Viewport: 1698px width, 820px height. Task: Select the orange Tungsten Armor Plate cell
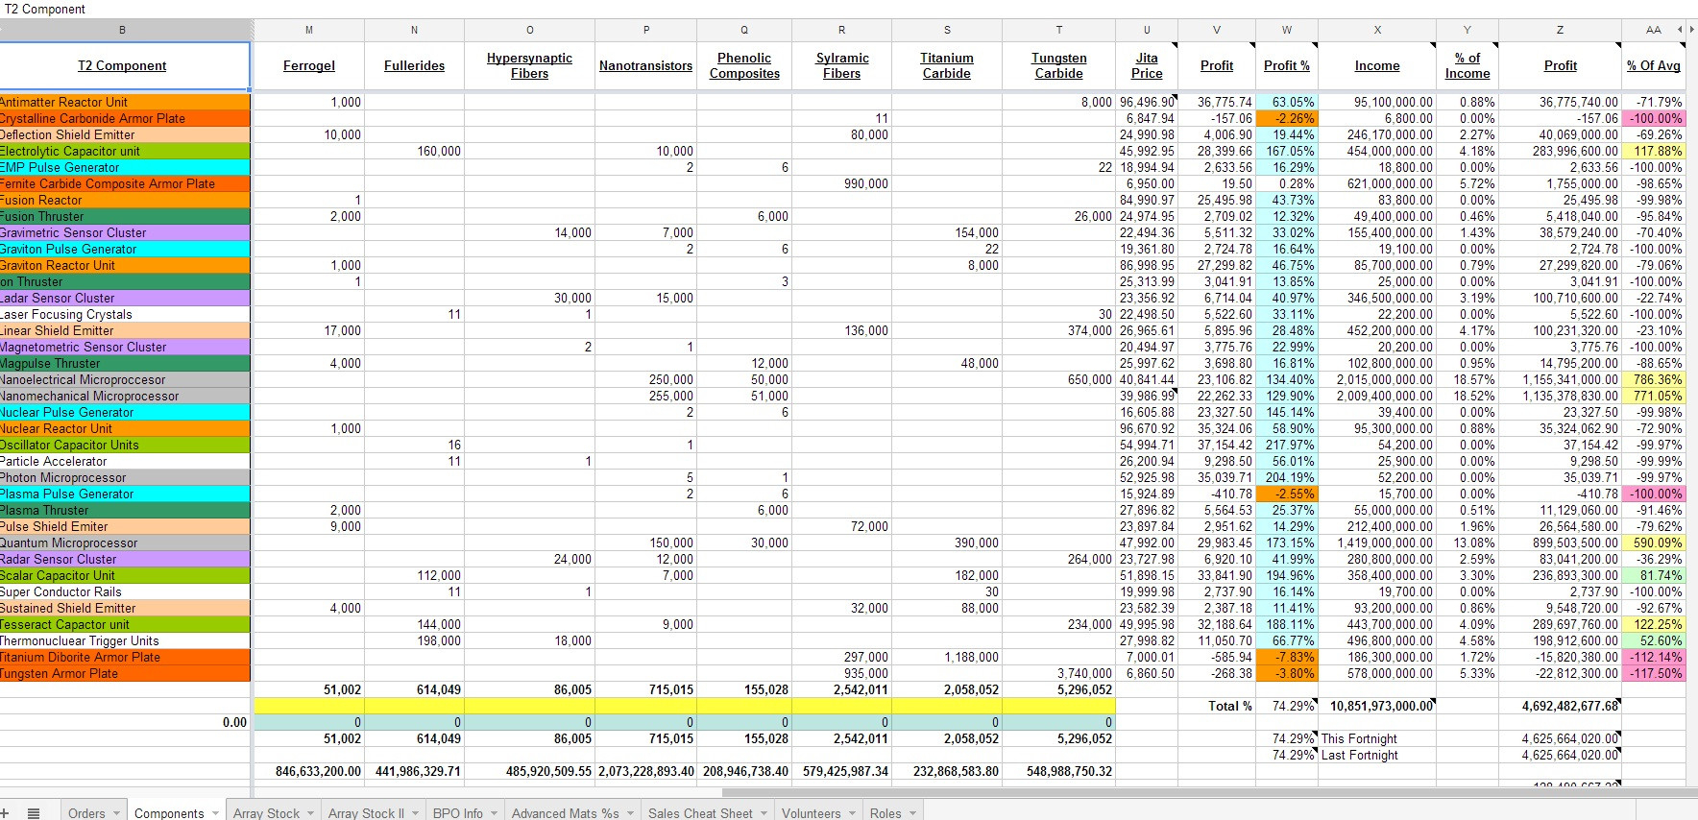tap(125, 673)
